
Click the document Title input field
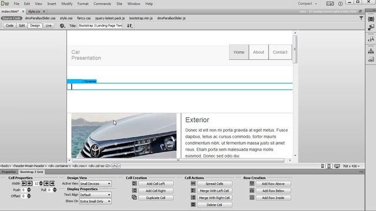click(x=100, y=26)
